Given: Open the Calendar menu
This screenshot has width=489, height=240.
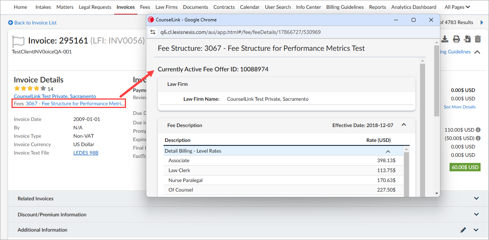Looking at the screenshot, I should pyautogui.click(x=250, y=7).
